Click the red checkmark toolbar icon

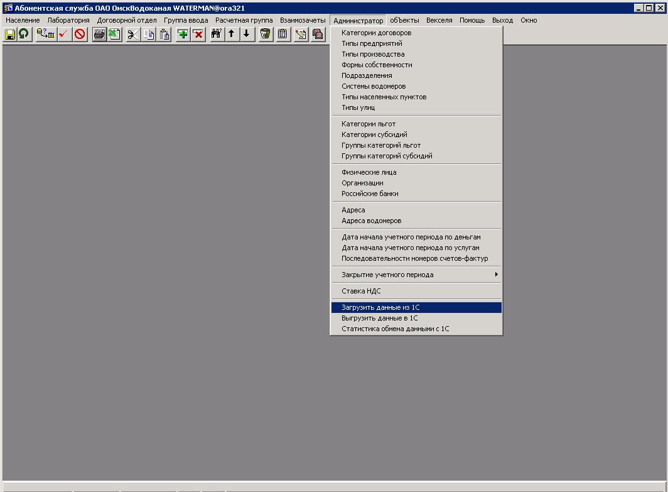click(x=63, y=34)
